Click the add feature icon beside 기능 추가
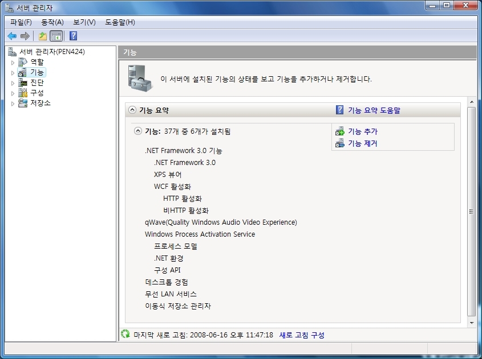 (x=339, y=131)
